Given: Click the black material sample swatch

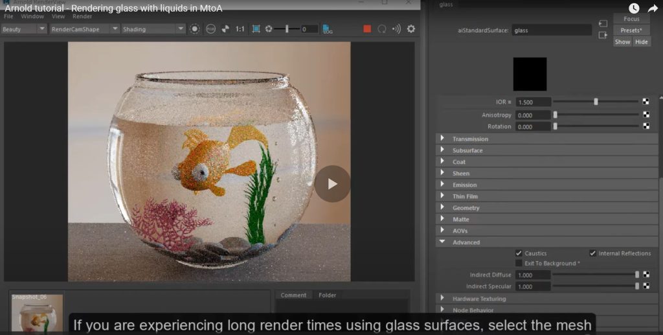Looking at the screenshot, I should (x=530, y=74).
